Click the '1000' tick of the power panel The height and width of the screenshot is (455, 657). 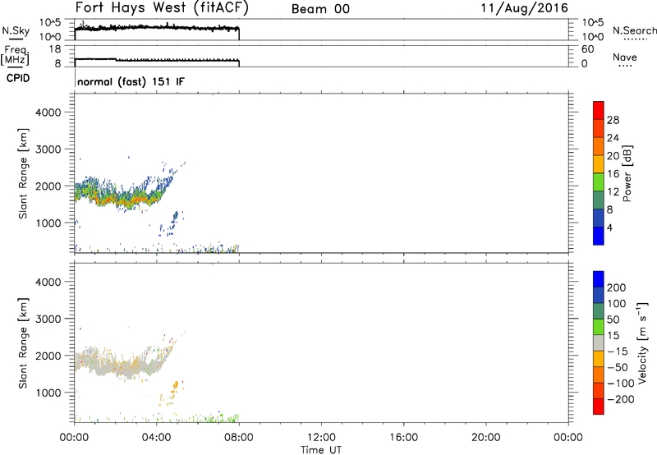(48, 223)
